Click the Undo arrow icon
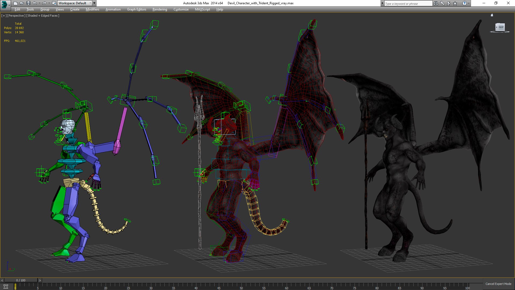The image size is (515, 290). coord(35,3)
